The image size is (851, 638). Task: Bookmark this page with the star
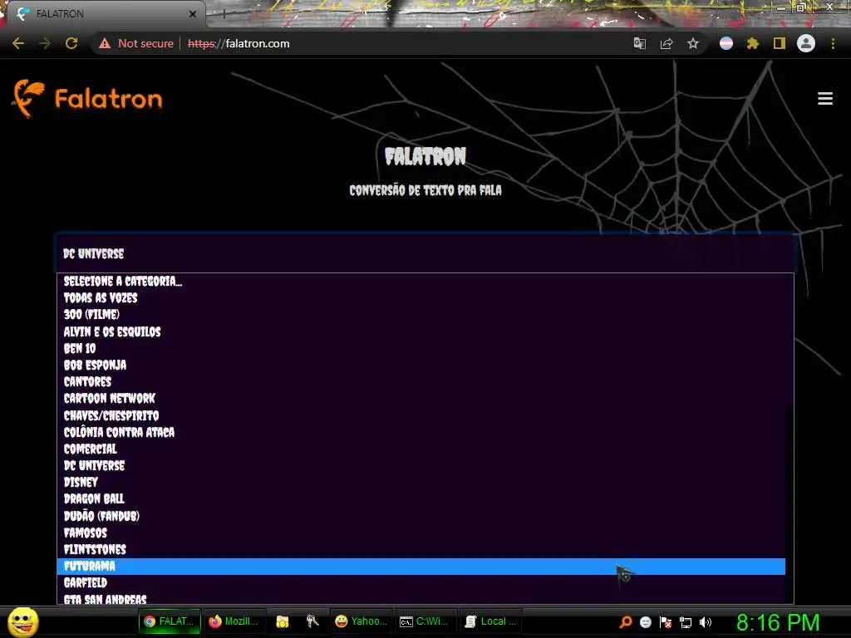[693, 43]
